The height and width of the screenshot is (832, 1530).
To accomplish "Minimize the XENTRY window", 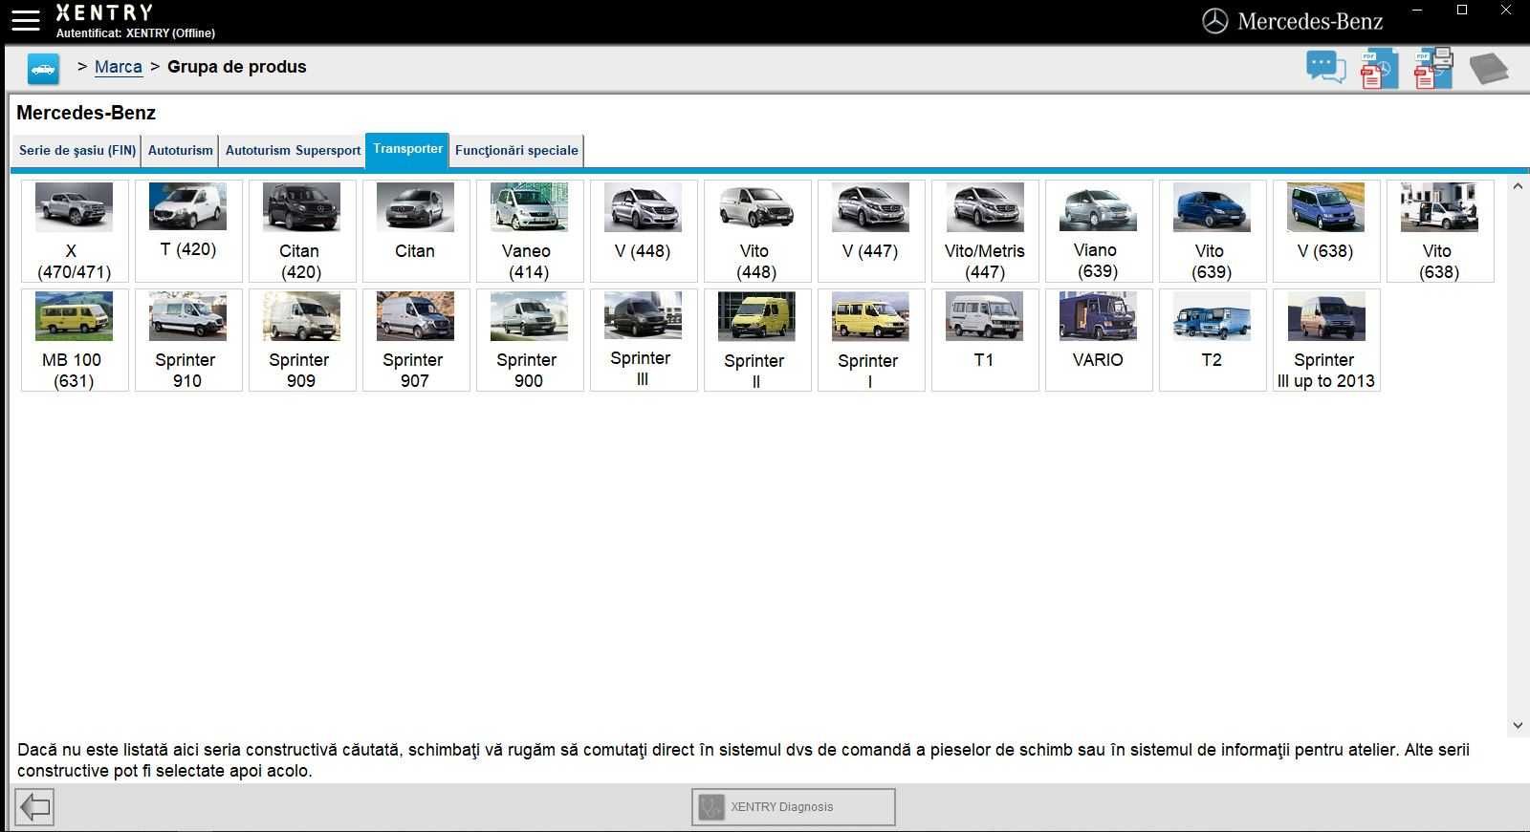I will 1417,11.
